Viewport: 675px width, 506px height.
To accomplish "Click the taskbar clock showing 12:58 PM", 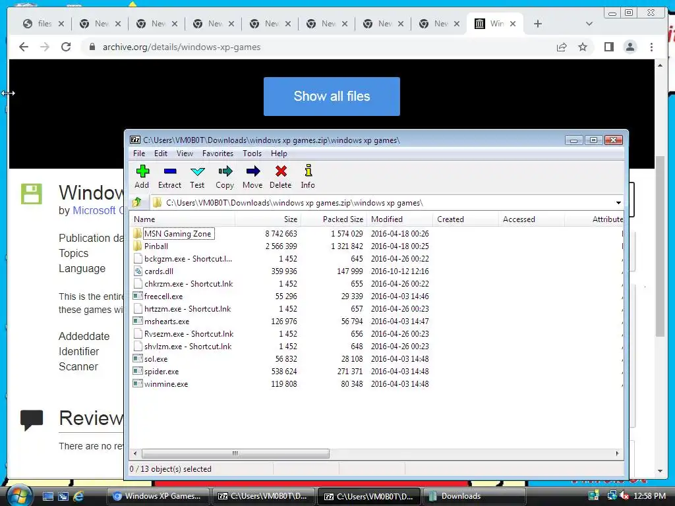I will (649, 496).
